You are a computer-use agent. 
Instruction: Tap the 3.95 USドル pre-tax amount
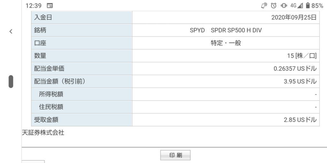(300, 81)
